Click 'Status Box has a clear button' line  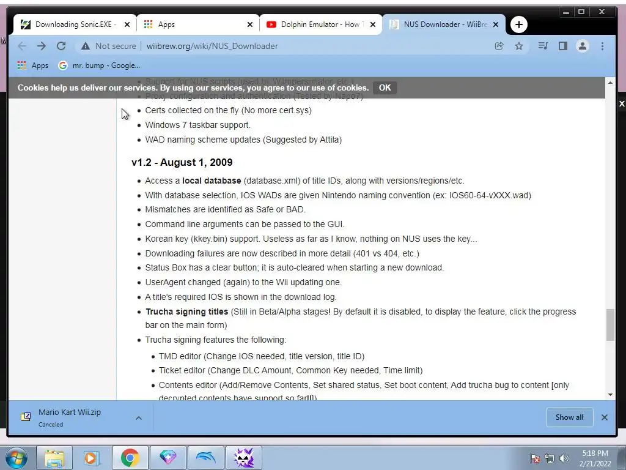295,268
